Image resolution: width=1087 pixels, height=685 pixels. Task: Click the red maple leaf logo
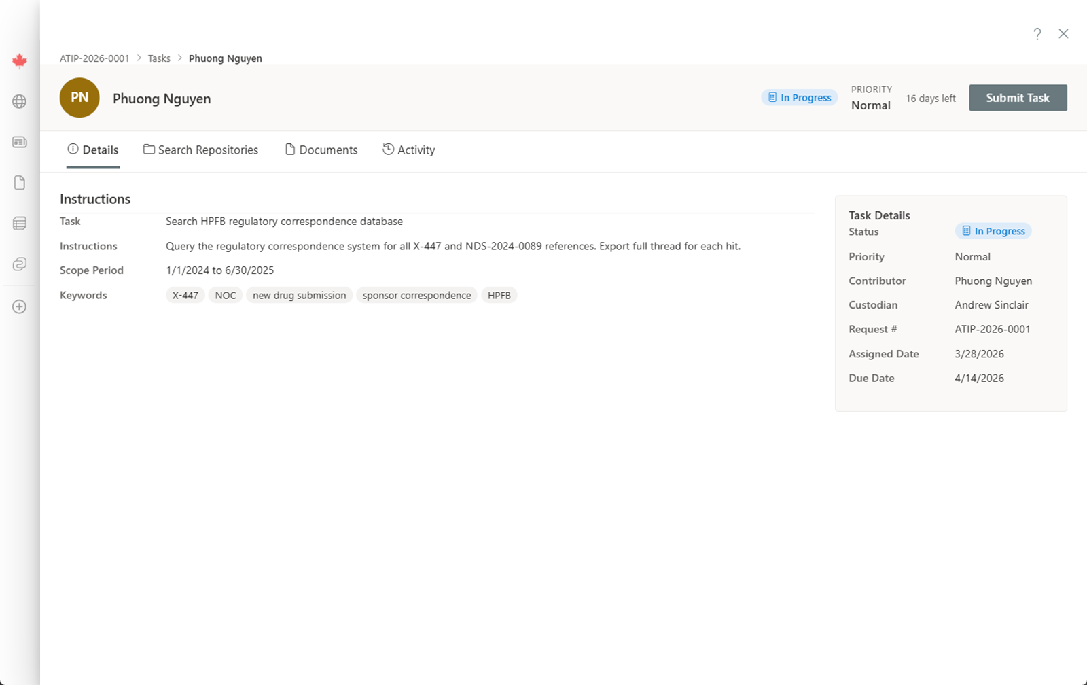point(20,61)
